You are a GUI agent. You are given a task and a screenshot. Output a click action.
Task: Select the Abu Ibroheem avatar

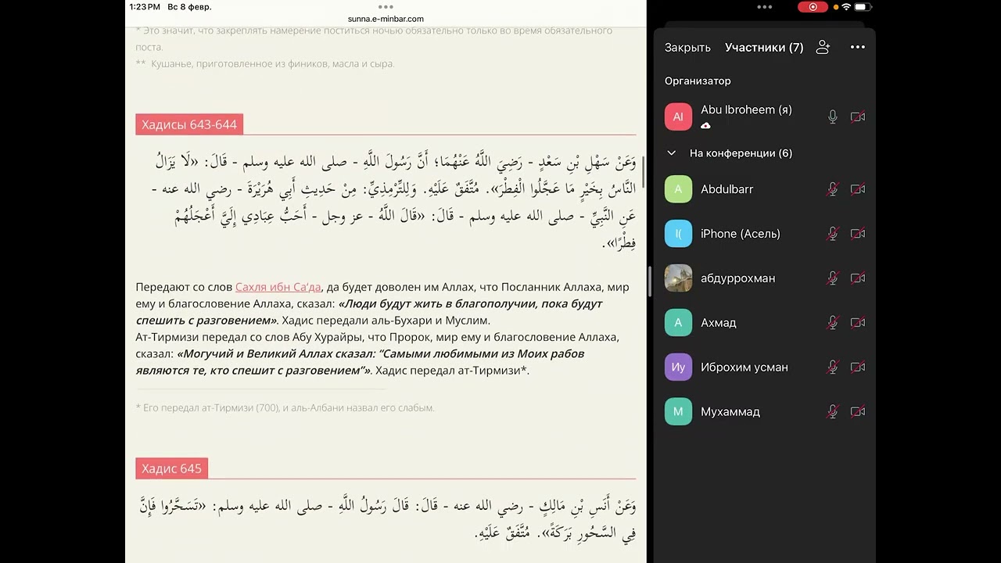[x=678, y=117]
